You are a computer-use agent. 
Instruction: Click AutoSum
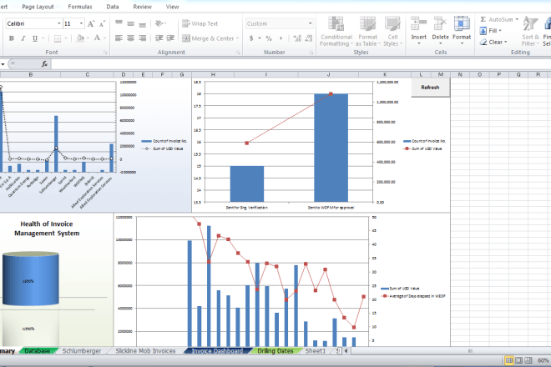tap(499, 19)
